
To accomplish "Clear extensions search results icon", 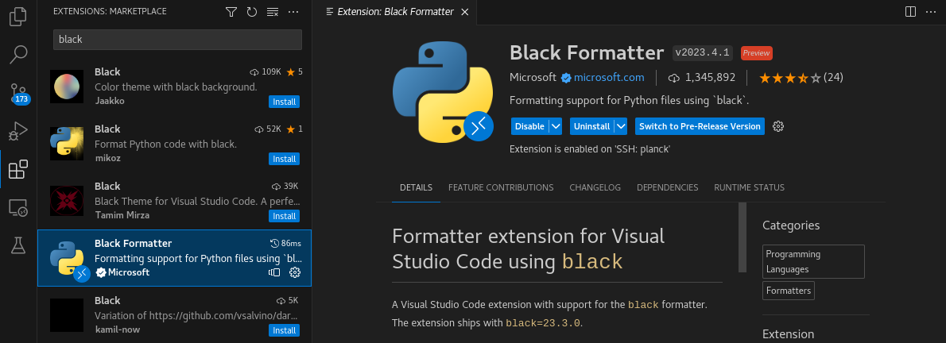I will pos(272,11).
